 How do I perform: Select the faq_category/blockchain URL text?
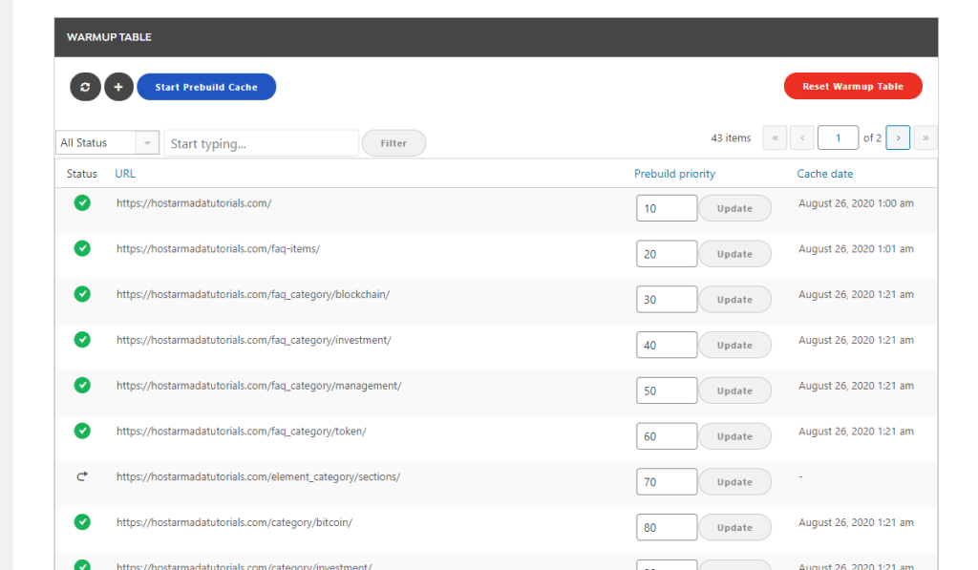253,294
